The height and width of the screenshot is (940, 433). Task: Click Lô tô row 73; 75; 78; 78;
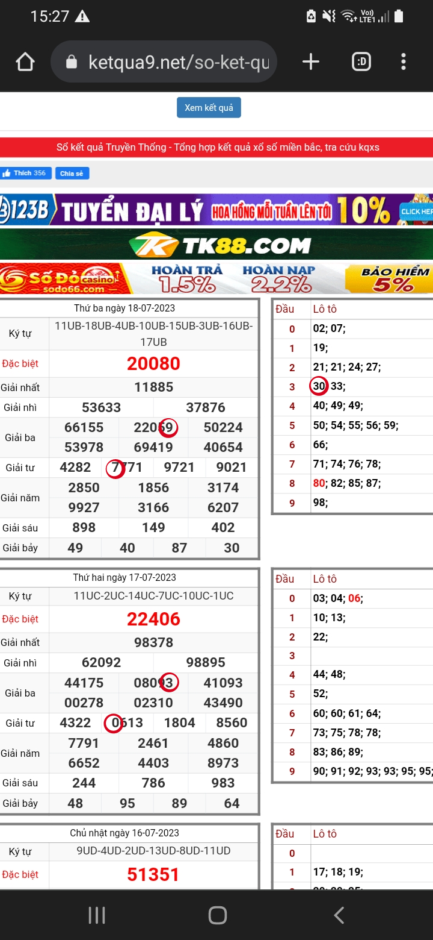point(347,733)
